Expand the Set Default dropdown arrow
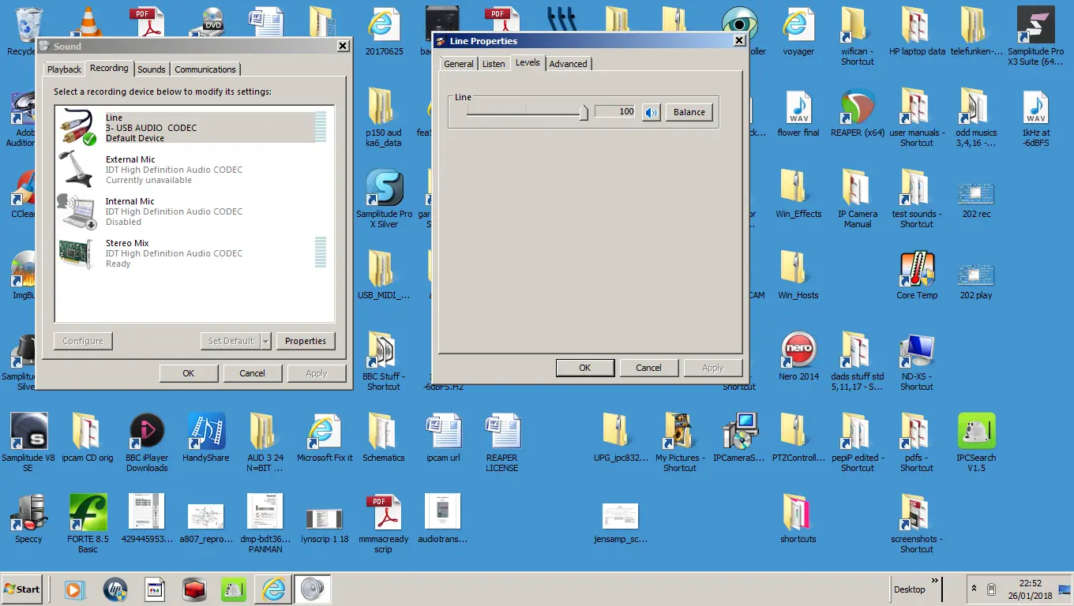1074x606 pixels. [x=265, y=341]
